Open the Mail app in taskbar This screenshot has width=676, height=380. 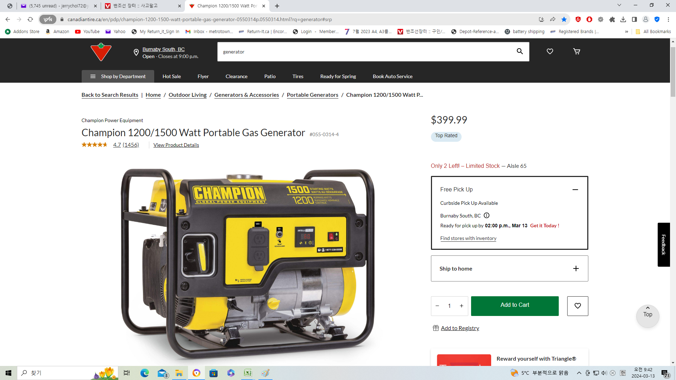[162, 373]
